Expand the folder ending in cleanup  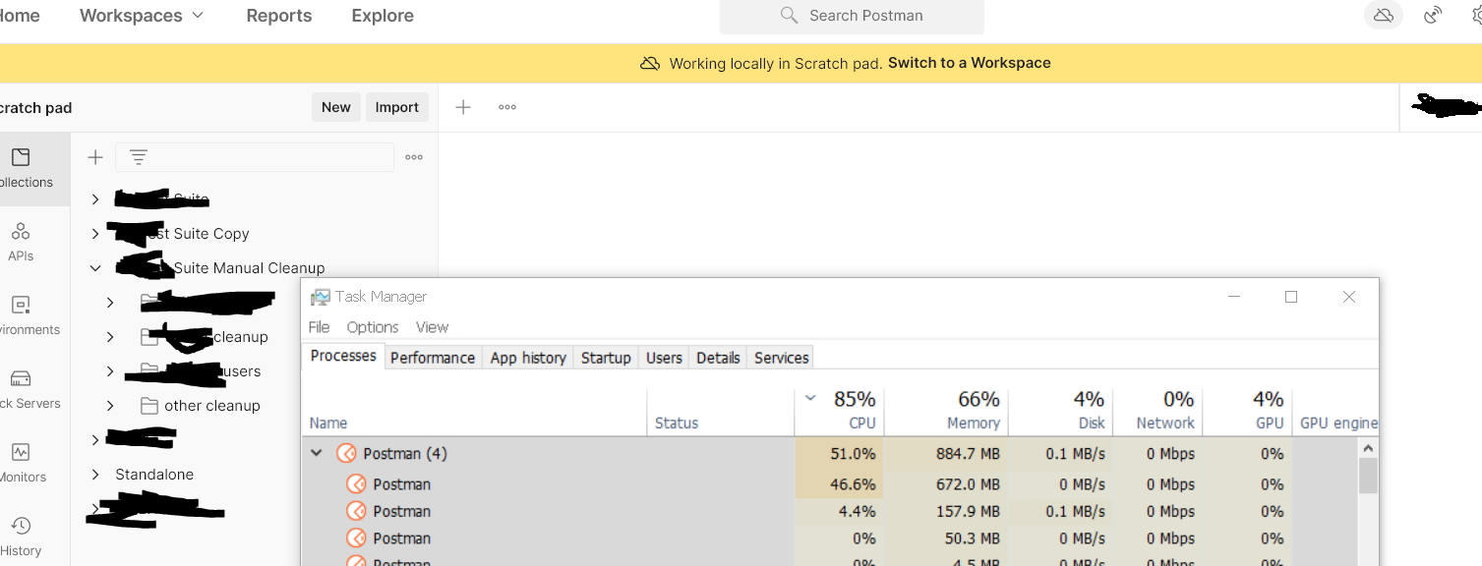tap(110, 337)
